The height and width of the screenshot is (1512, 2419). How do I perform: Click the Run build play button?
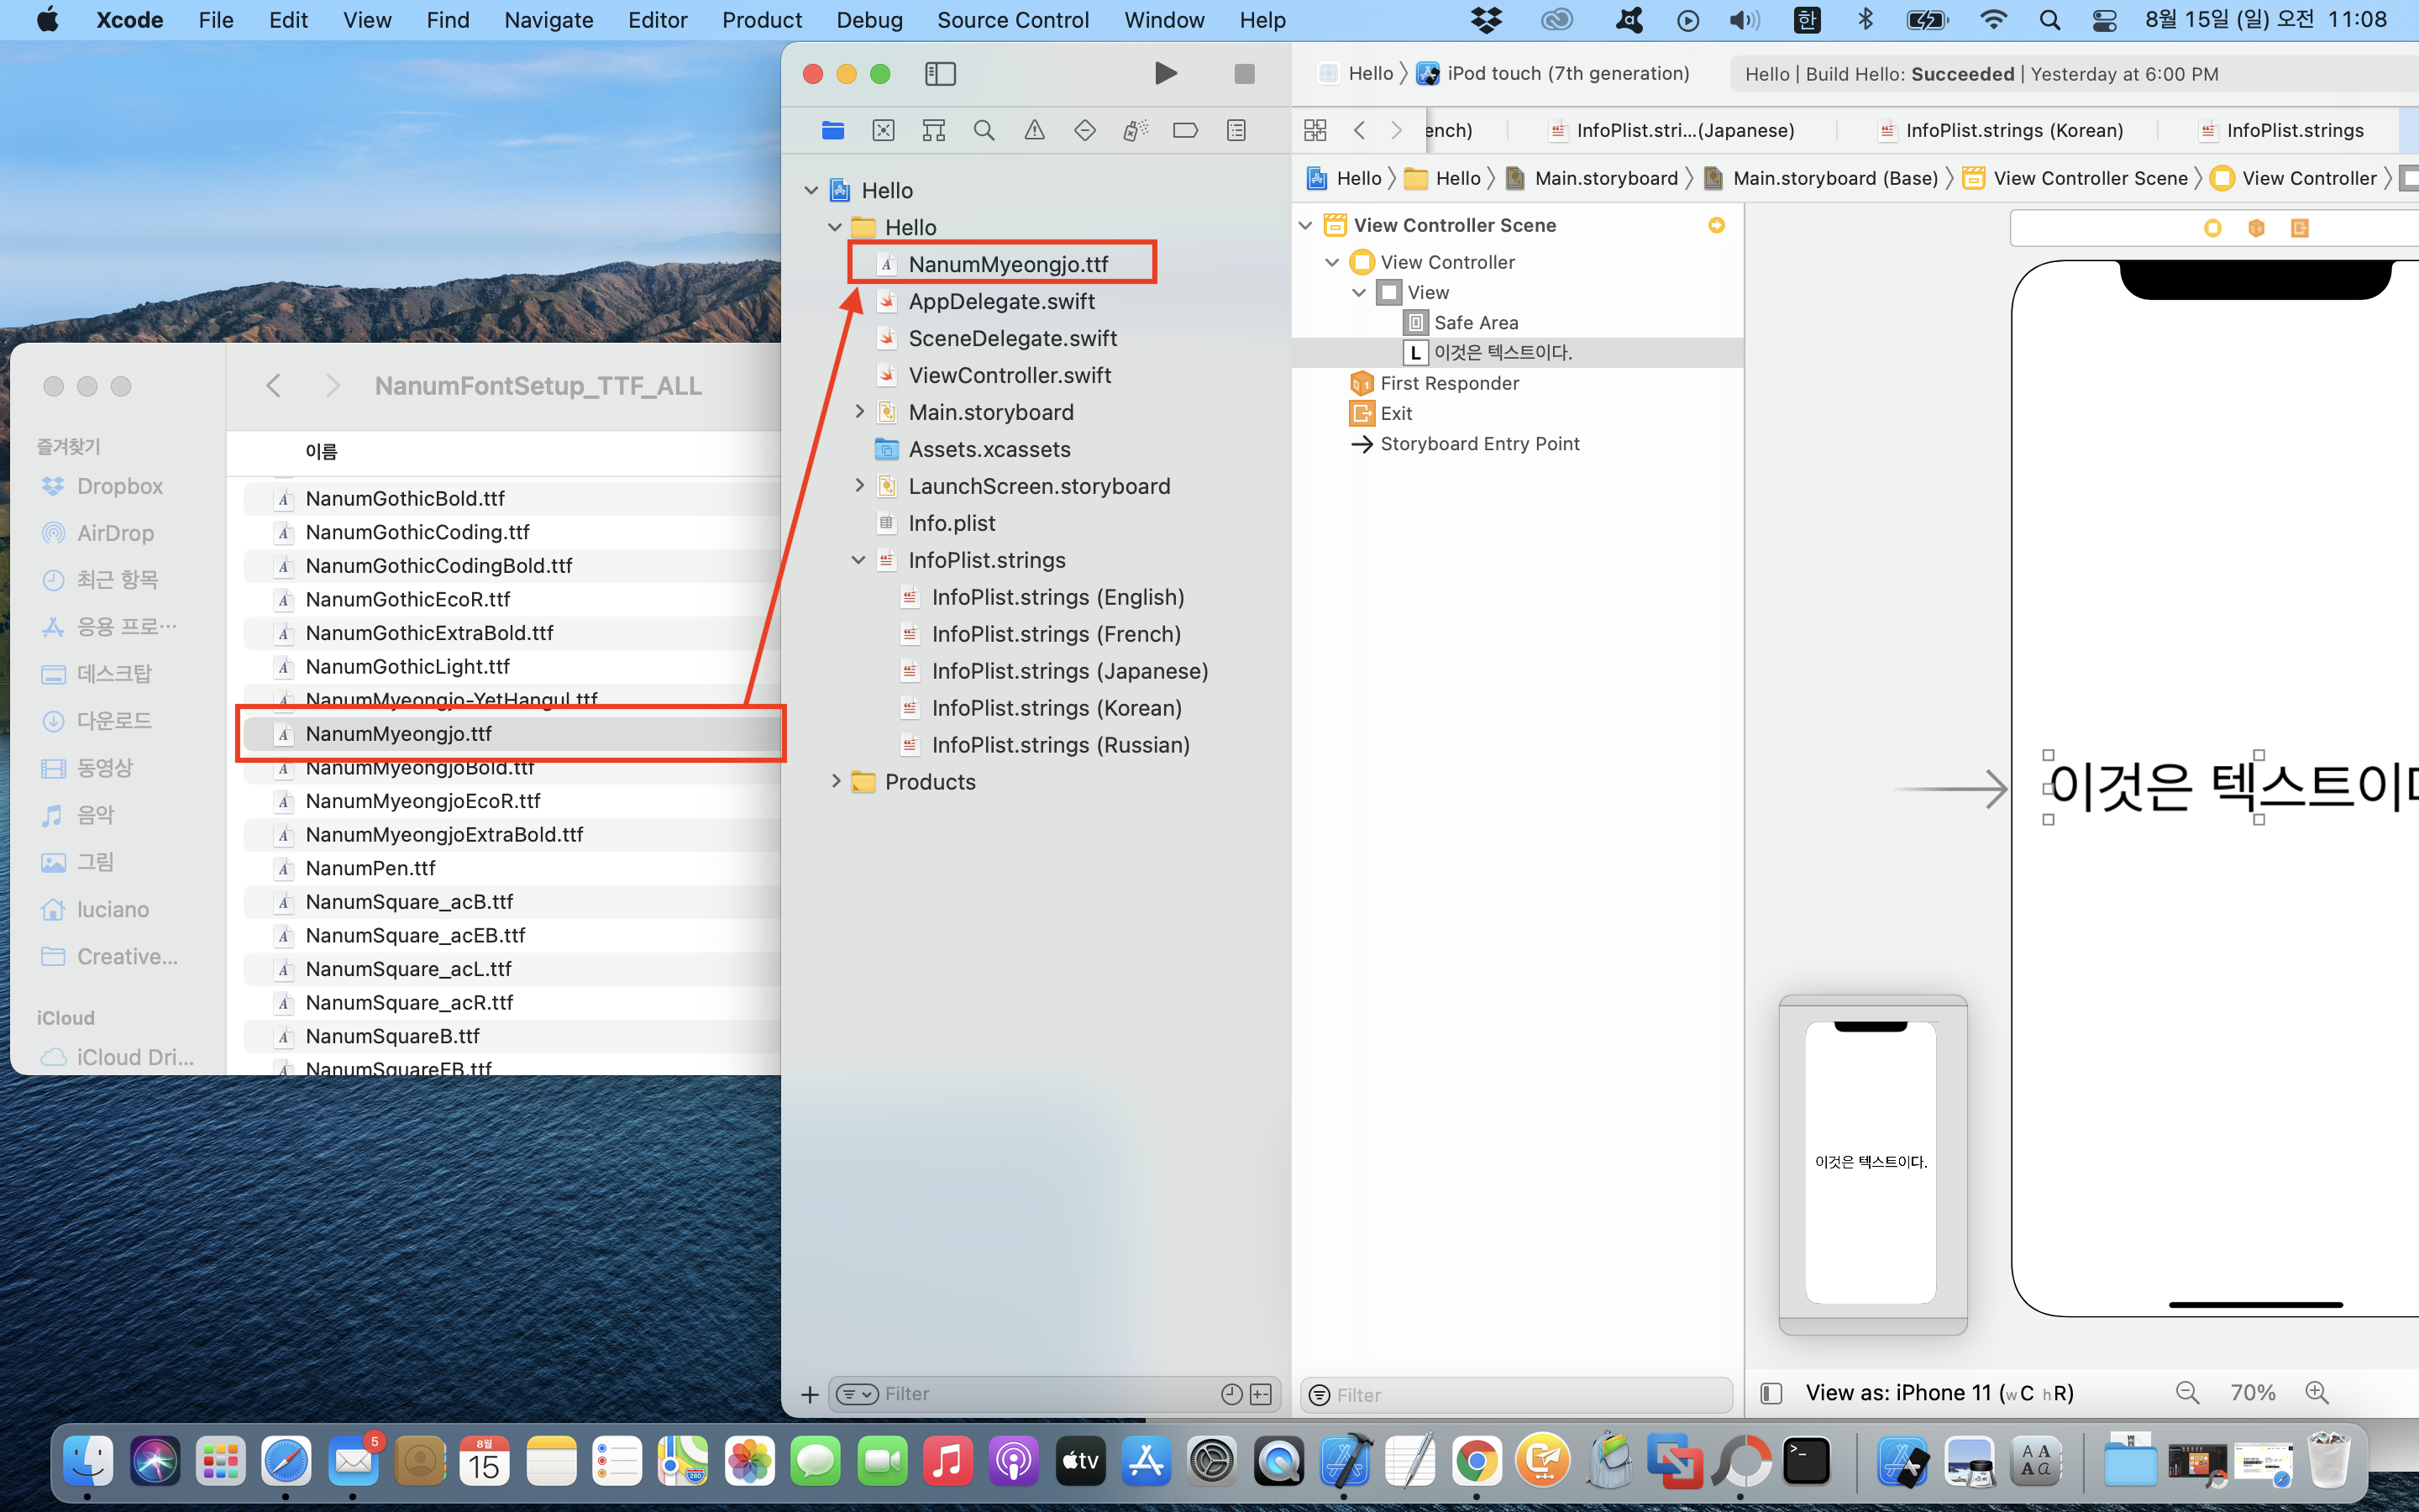[x=1164, y=74]
